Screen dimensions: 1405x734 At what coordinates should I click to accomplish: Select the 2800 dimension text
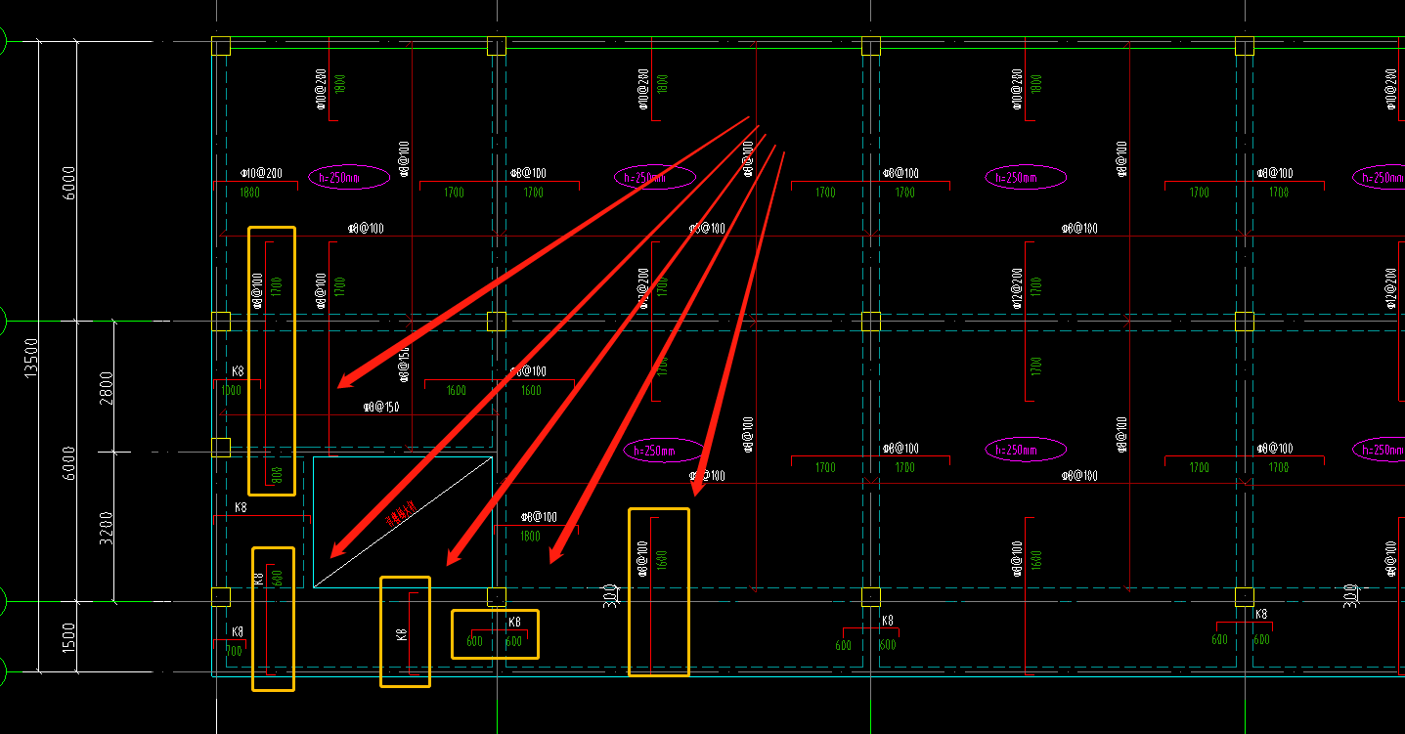coord(107,387)
